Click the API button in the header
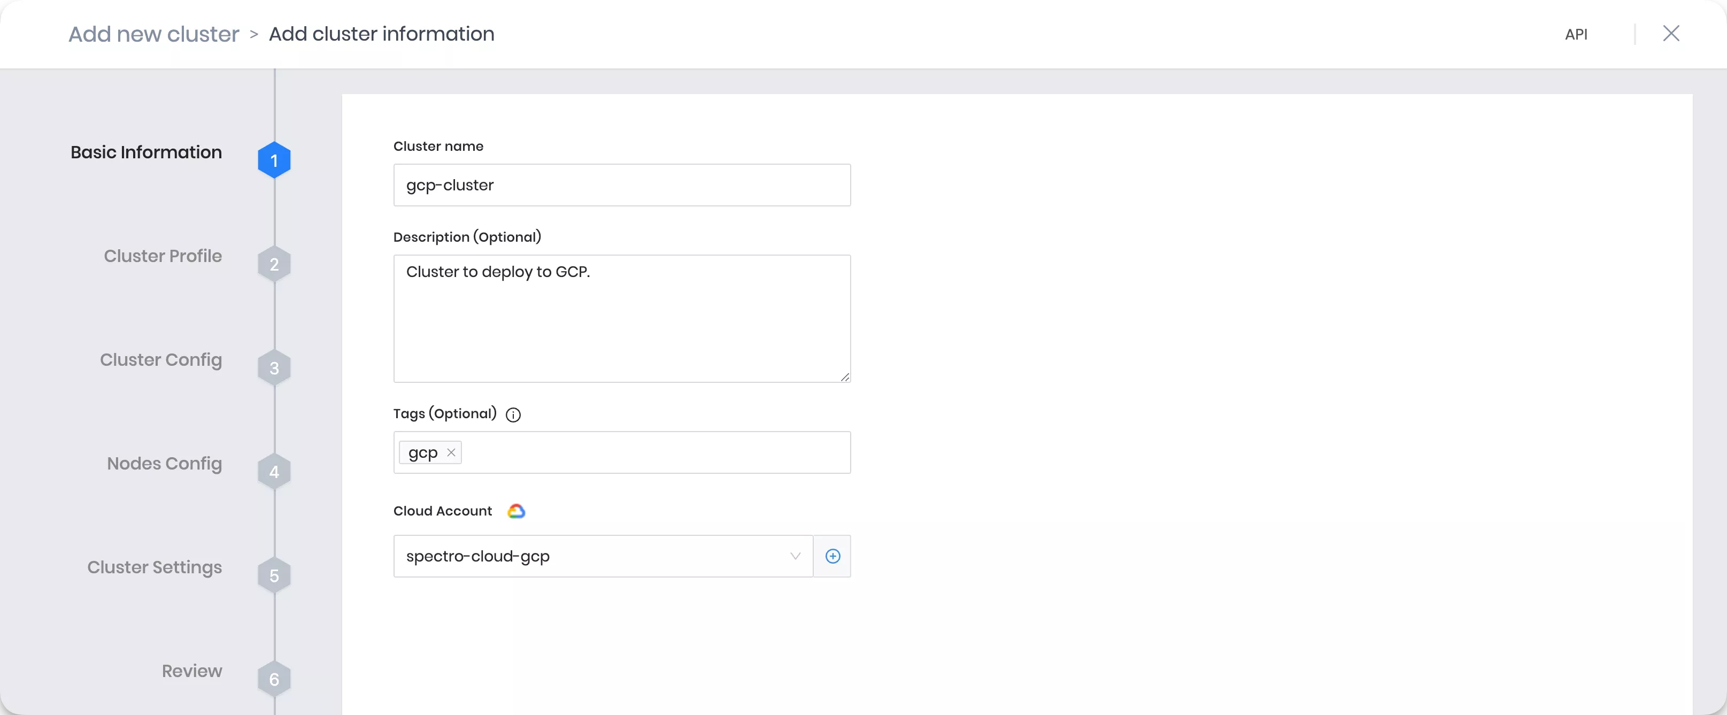1727x715 pixels. [1575, 33]
